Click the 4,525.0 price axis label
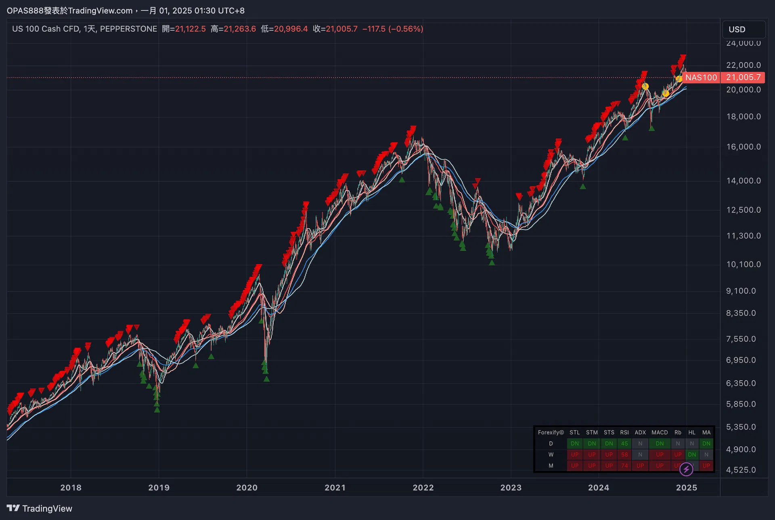775x520 pixels. pyautogui.click(x=741, y=470)
